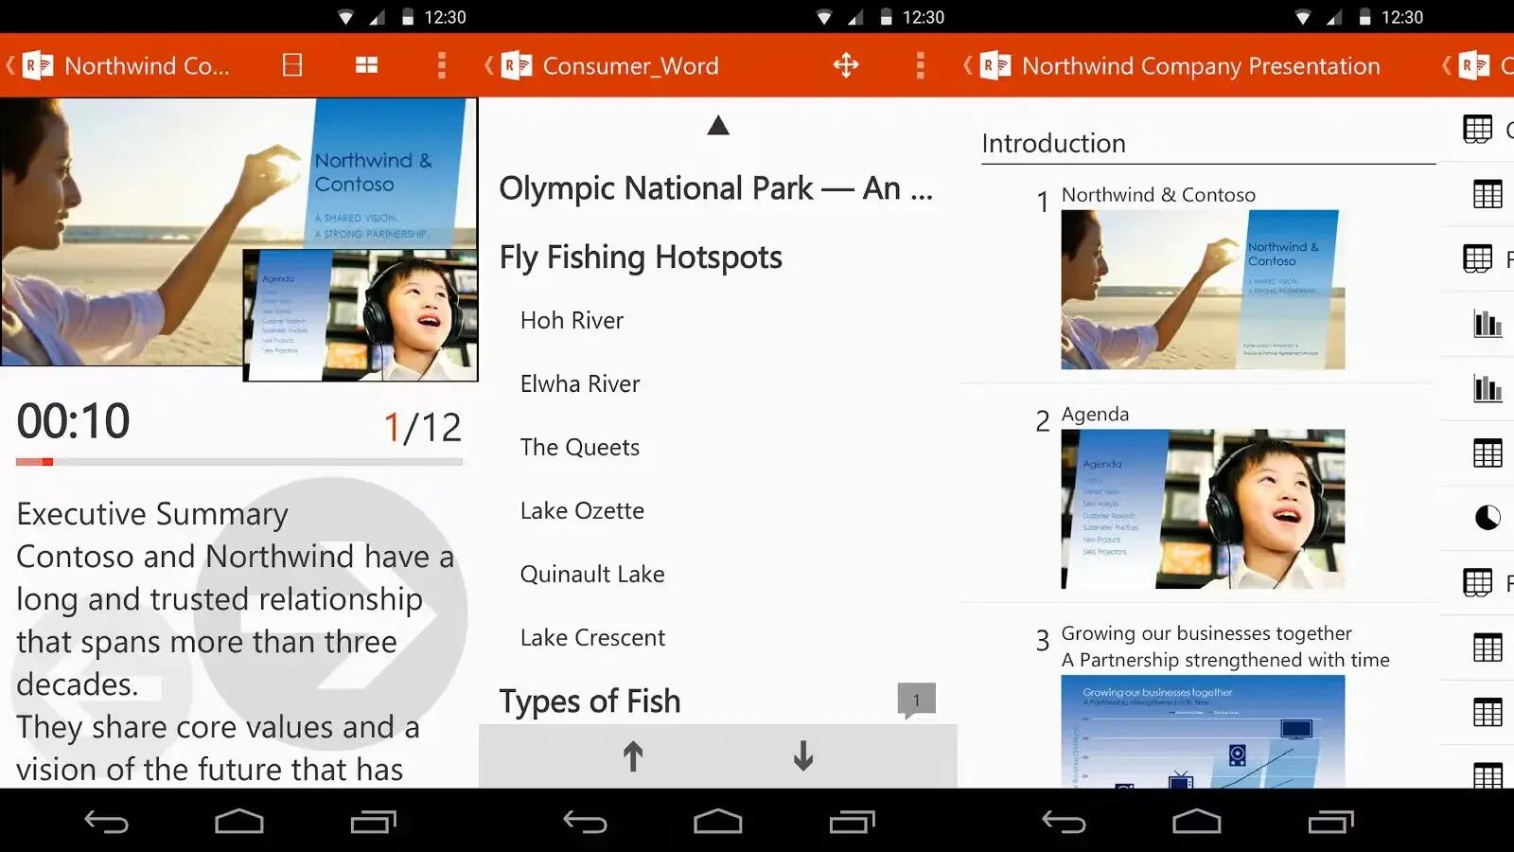Tap Android back button under the presenter notes screen
Viewport: 1514px width, 852px height.
click(106, 822)
